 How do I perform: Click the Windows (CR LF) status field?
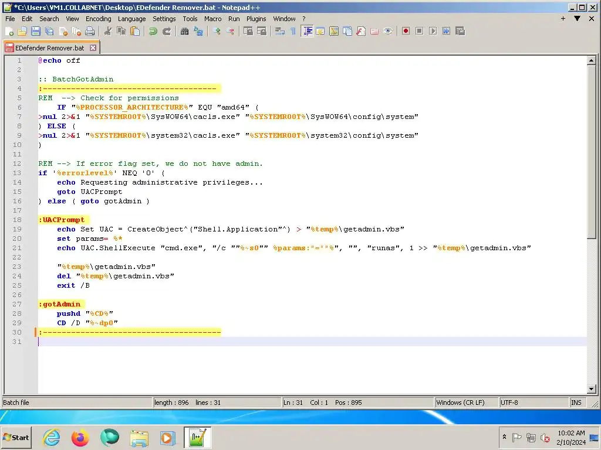tap(466, 403)
